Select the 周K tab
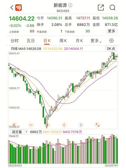 pos(63,41)
